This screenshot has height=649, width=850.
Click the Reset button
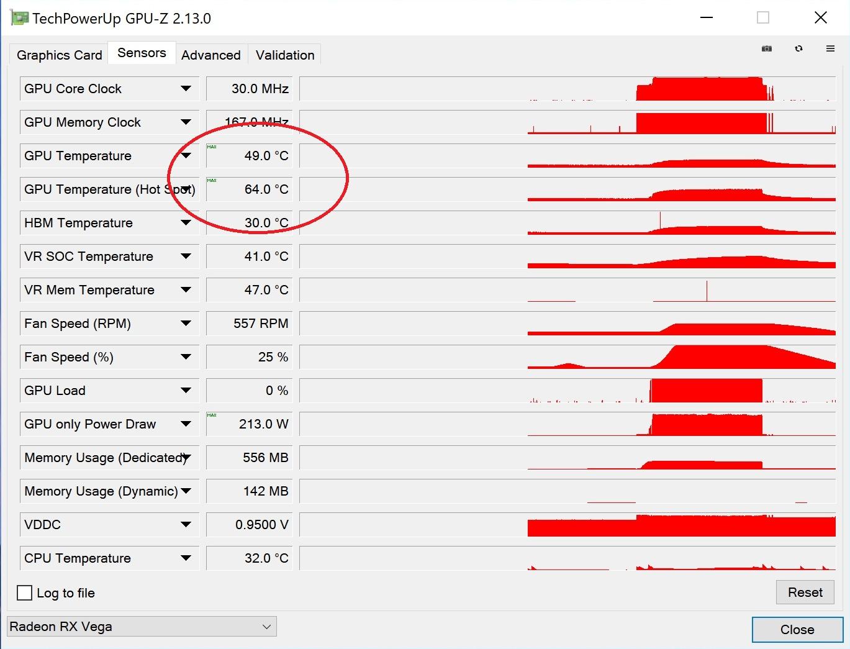pos(805,592)
